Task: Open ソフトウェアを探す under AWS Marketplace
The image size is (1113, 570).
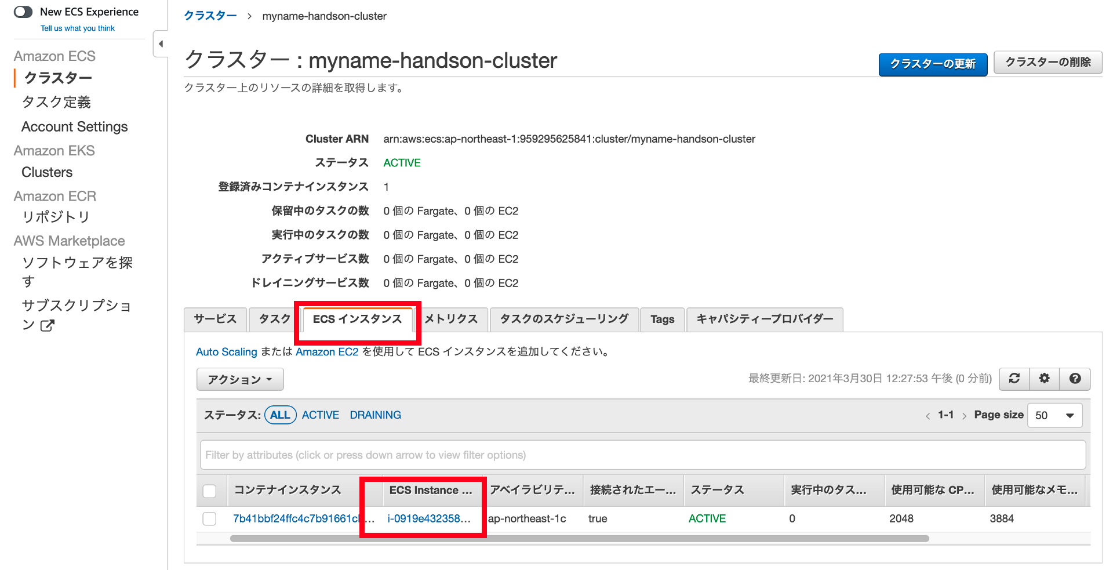Action: tap(77, 271)
